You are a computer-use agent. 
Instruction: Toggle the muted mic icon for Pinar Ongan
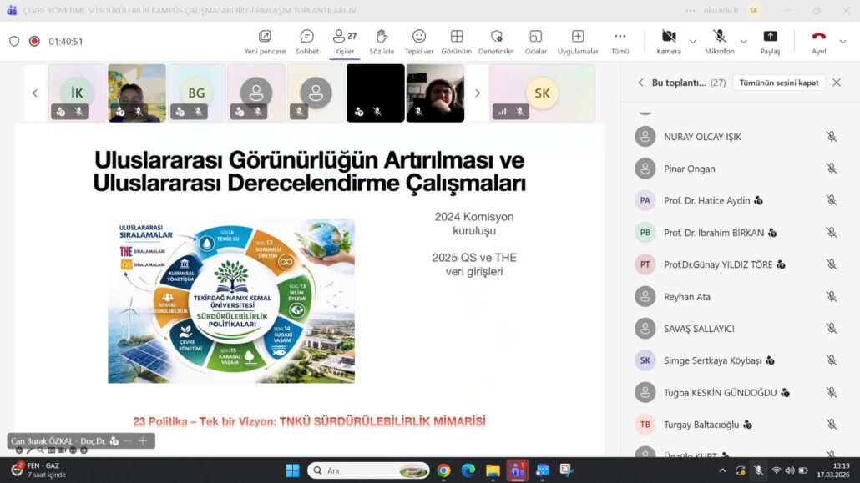click(x=831, y=169)
